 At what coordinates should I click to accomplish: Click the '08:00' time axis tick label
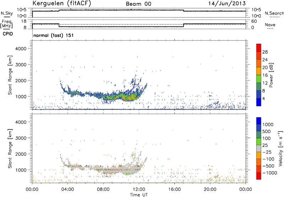pyautogui.click(x=103, y=190)
